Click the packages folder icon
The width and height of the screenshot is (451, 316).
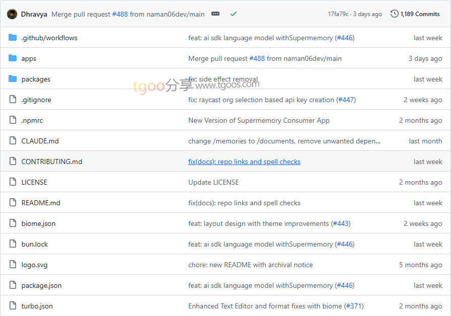(x=13, y=79)
